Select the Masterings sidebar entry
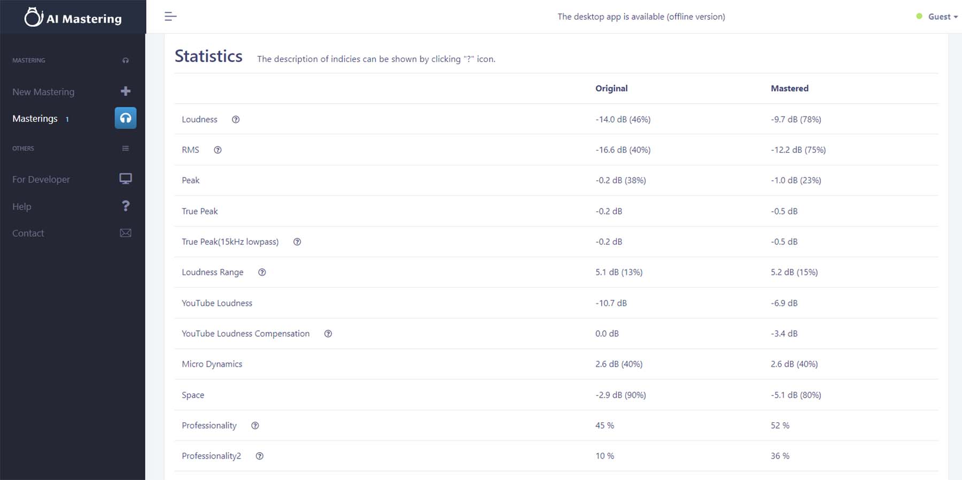The height and width of the screenshot is (480, 962). [x=35, y=118]
